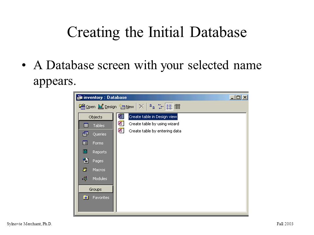
Task: Select Create table by entering data
Action: [155, 131]
